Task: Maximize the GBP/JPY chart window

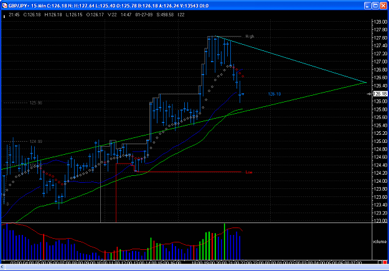Action: [x=375, y=6]
